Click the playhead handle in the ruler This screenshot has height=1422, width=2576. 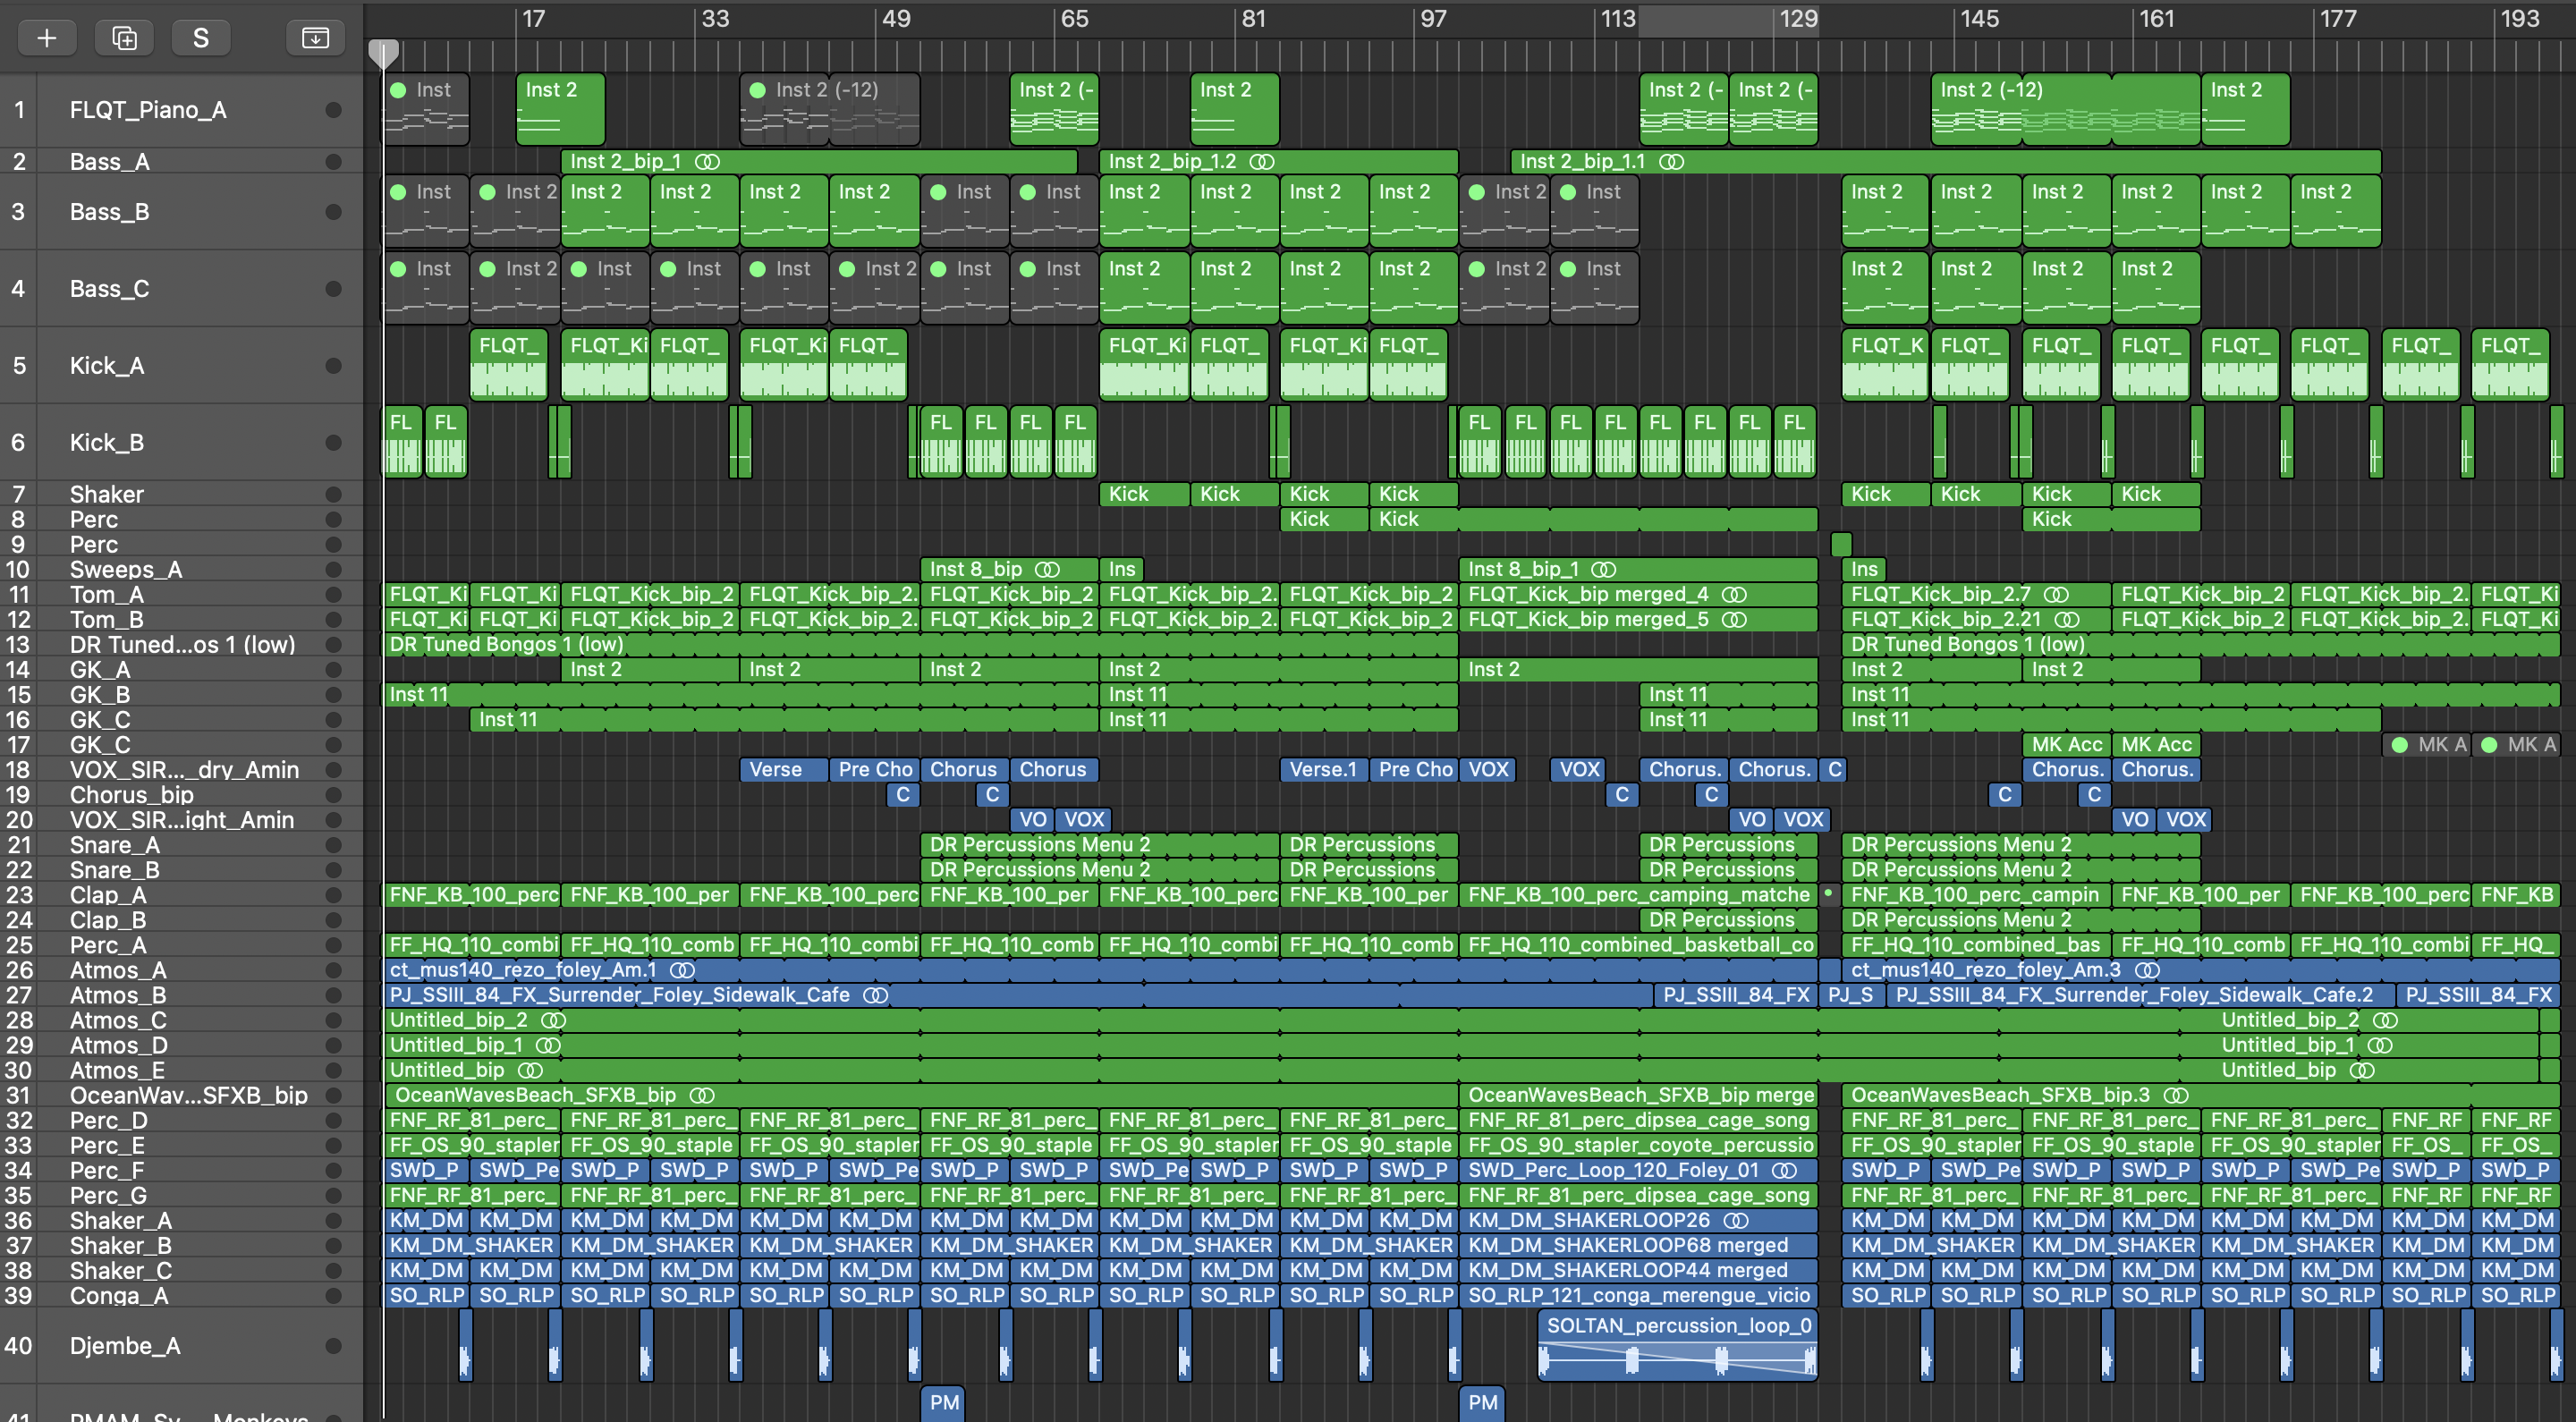pos(383,53)
